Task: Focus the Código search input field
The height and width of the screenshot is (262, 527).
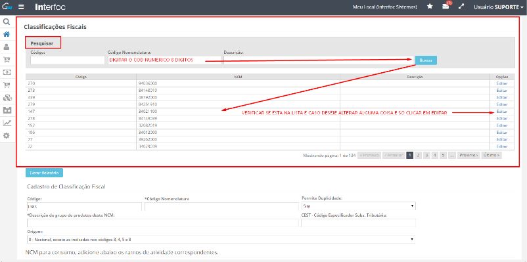Action: [68, 60]
